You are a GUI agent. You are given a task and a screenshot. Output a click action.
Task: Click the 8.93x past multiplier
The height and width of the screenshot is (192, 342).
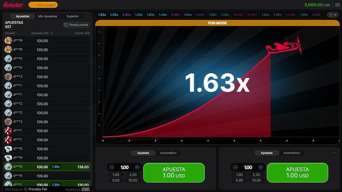[200, 15]
